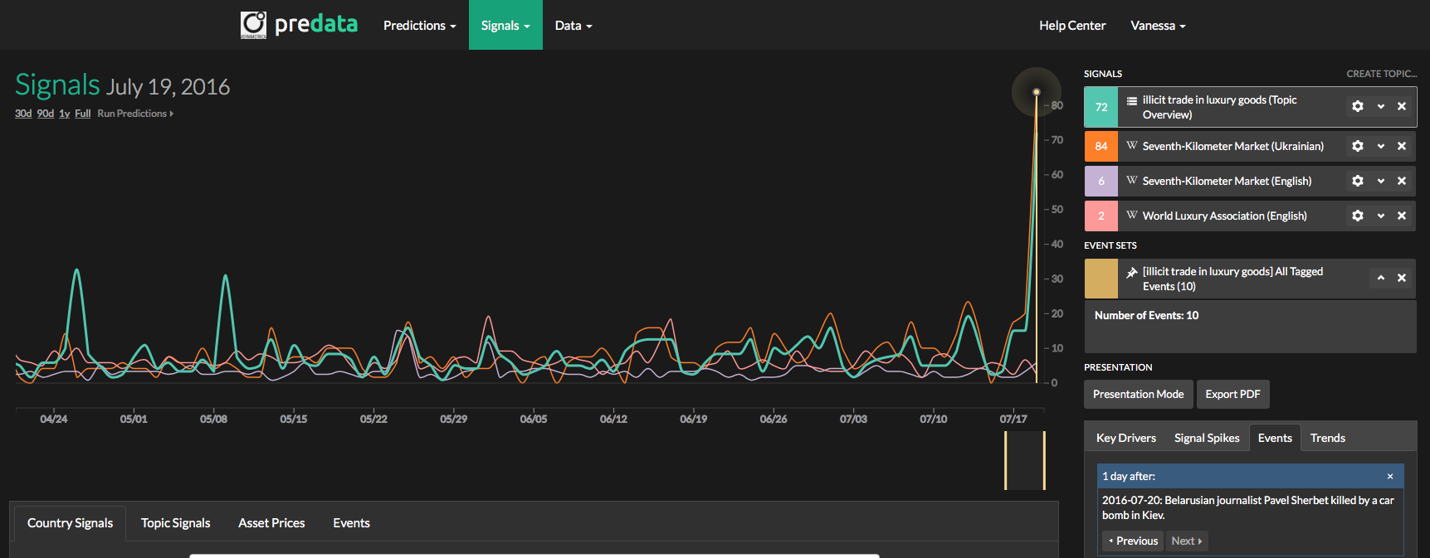Click orange 84 color swatch

pyautogui.click(x=1101, y=146)
